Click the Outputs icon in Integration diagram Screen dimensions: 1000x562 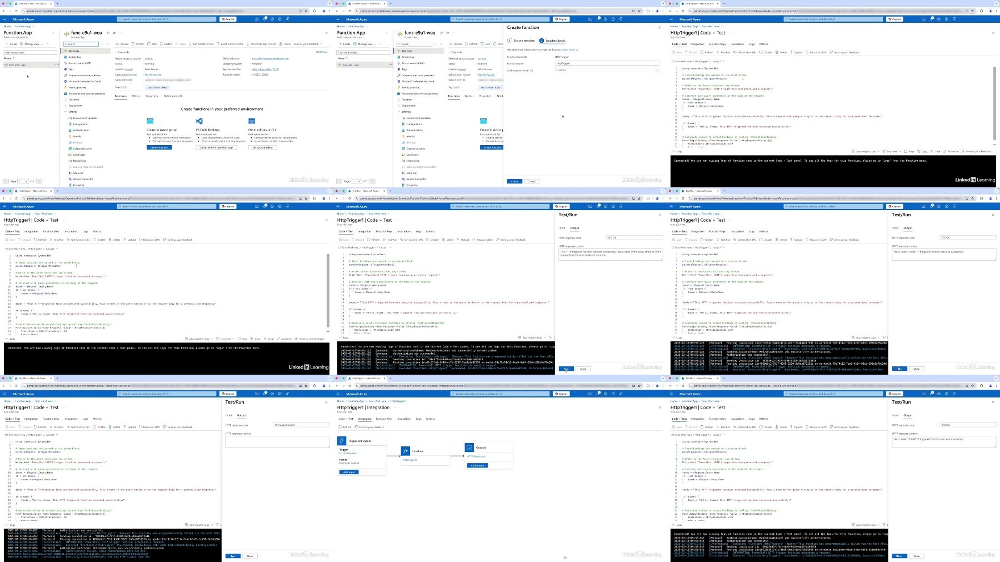tap(469, 447)
